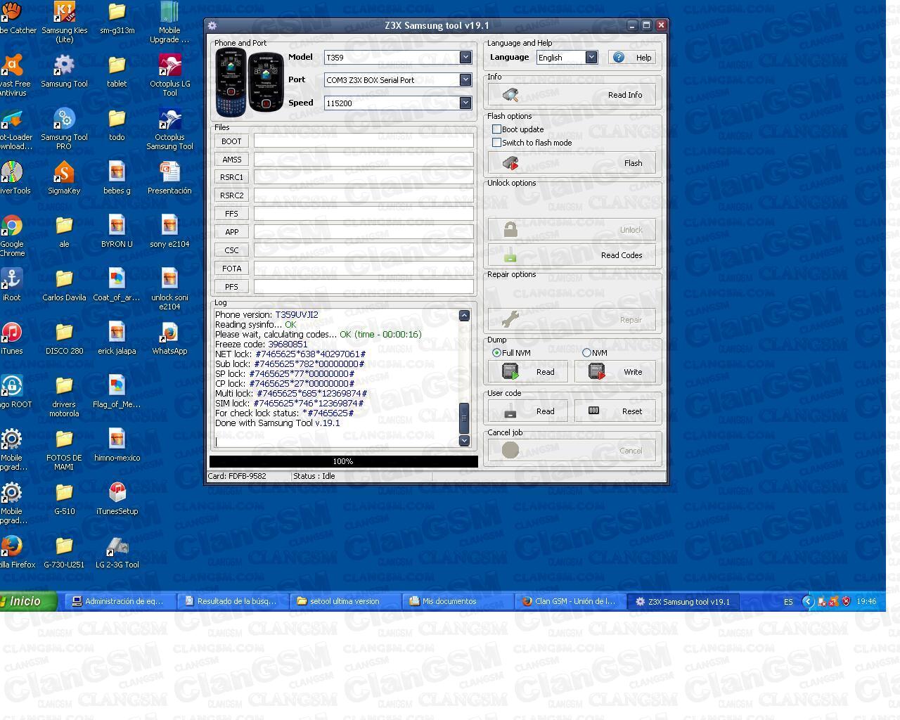Click the Dump Write button

(615, 372)
